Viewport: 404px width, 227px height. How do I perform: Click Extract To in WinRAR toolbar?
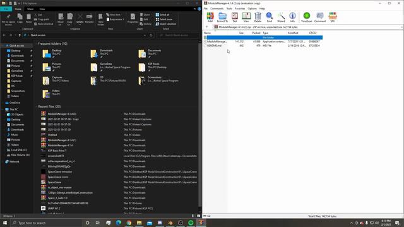[222, 17]
